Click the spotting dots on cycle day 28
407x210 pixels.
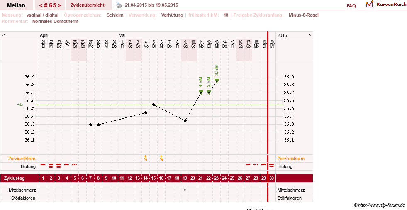point(256,165)
